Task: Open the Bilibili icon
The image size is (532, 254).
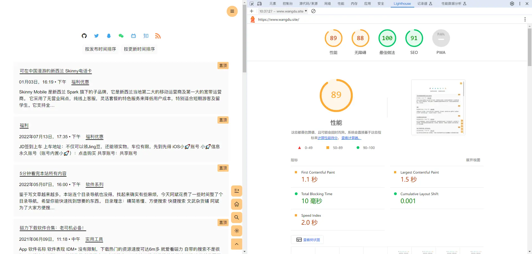Action: pyautogui.click(x=134, y=36)
